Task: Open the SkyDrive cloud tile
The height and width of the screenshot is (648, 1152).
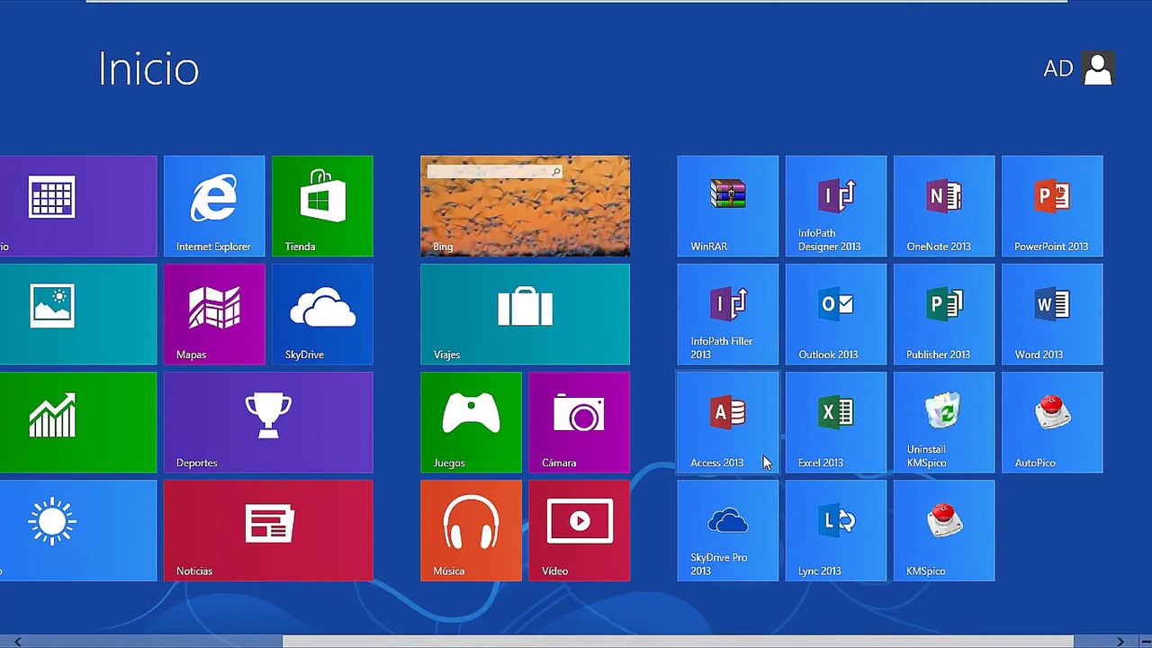Action: tap(322, 314)
